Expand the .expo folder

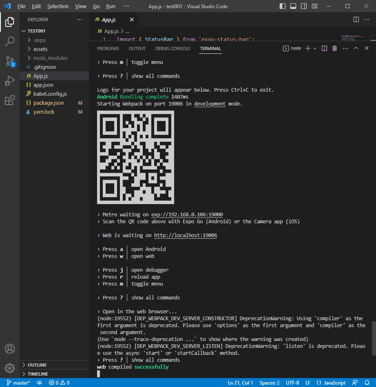point(54,40)
